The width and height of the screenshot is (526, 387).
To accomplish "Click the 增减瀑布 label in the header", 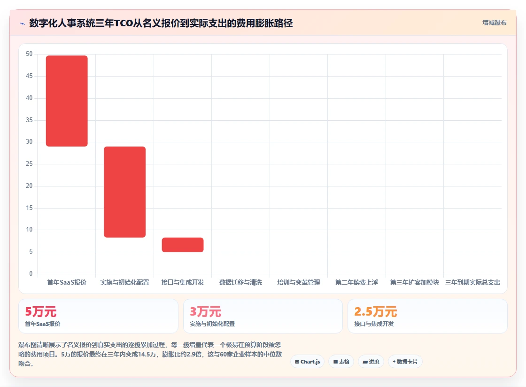I will [x=494, y=23].
